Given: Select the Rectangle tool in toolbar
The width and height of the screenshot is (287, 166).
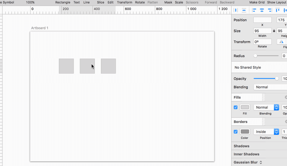Looking at the screenshot, I should click(x=63, y=2).
